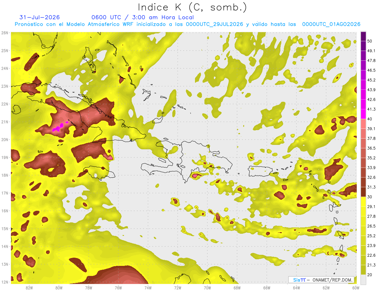The height and width of the screenshot is (292, 378).
Task: Click the 62W longitude label
Action: 326,288
